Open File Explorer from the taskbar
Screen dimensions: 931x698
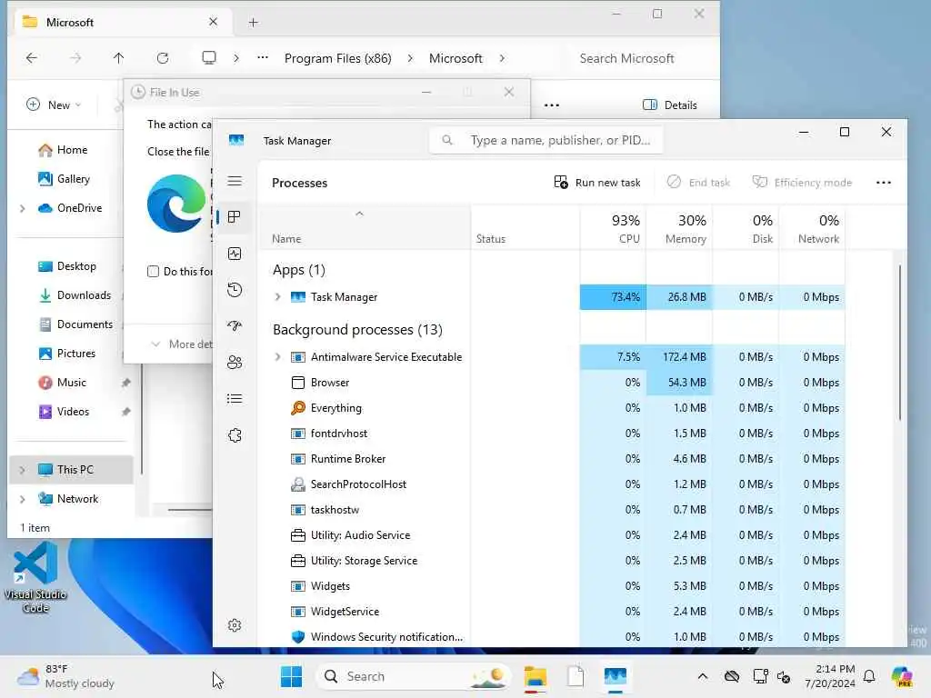coord(535,676)
